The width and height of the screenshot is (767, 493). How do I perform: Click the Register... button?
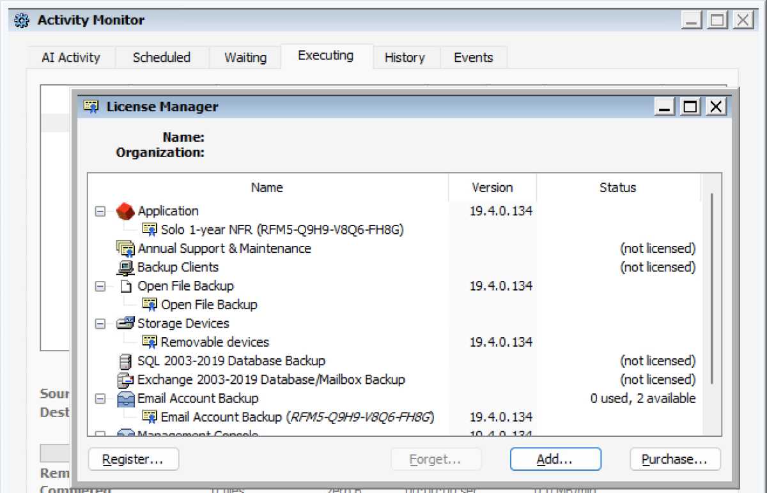point(133,459)
